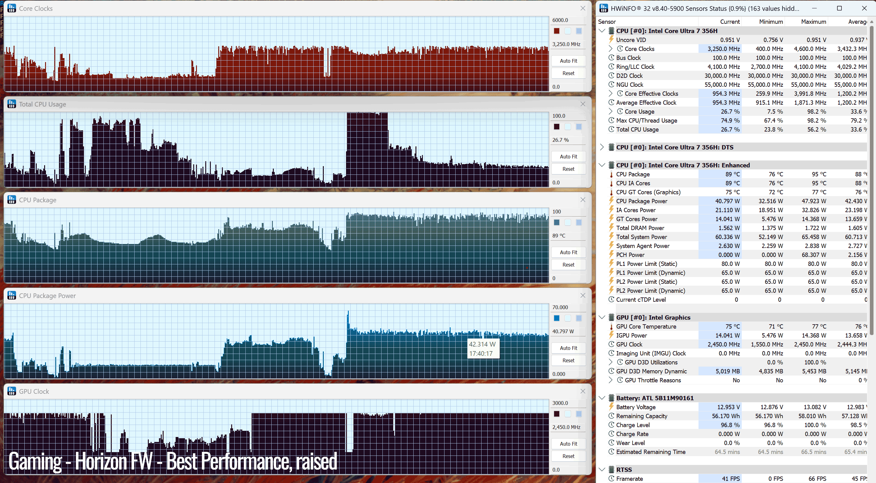Open the dark red graph color swatch for Core Clocks
Image resolution: width=876 pixels, height=483 pixels.
point(556,31)
